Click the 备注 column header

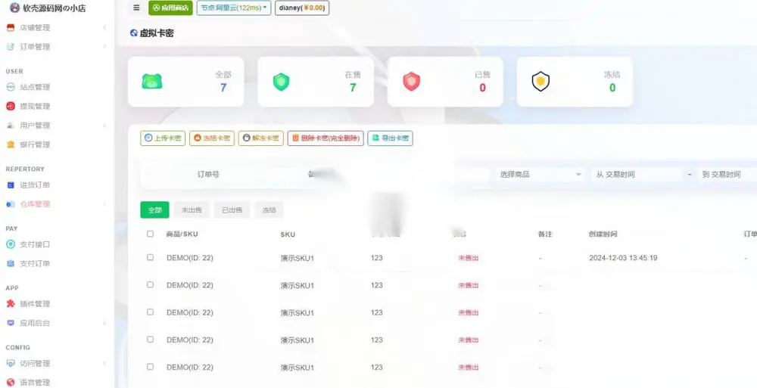[x=544, y=234]
